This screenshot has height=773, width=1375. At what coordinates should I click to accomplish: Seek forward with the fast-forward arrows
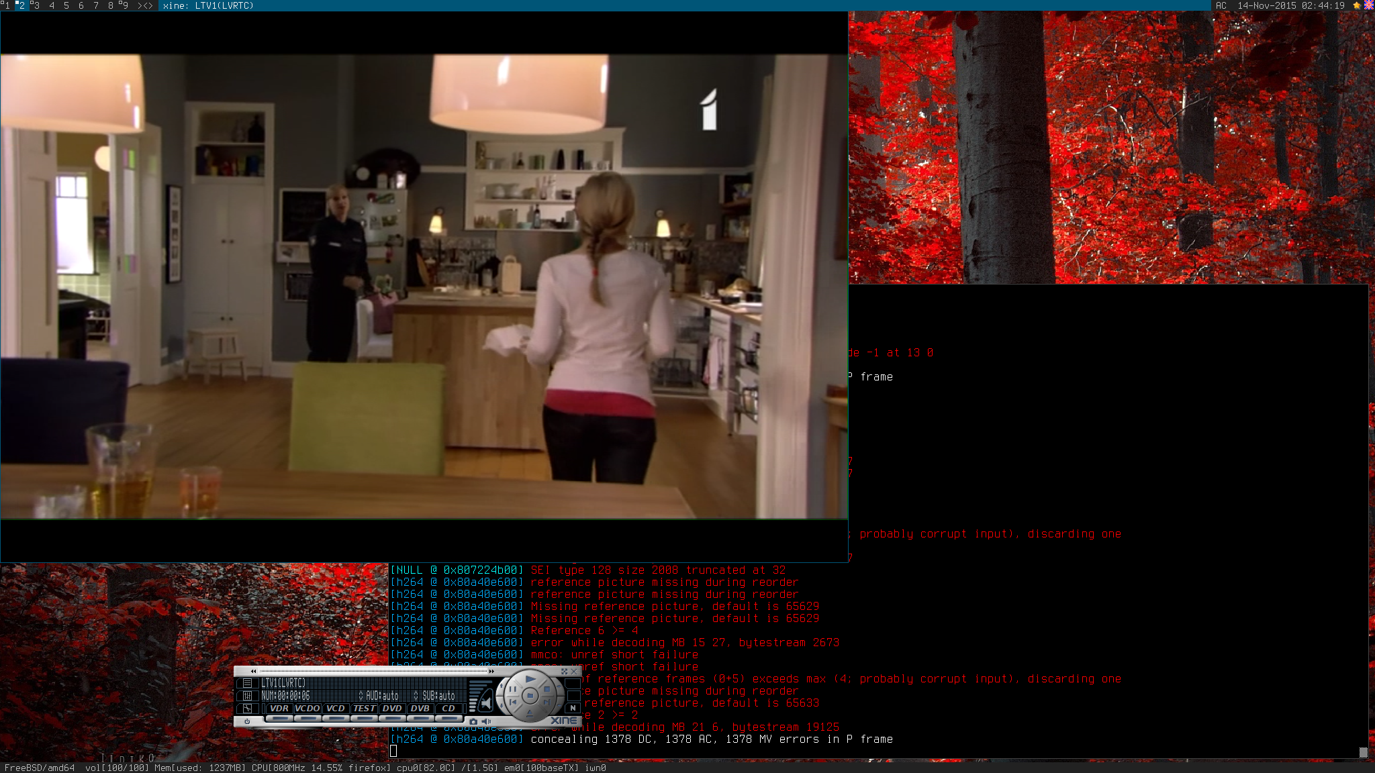[x=491, y=671]
